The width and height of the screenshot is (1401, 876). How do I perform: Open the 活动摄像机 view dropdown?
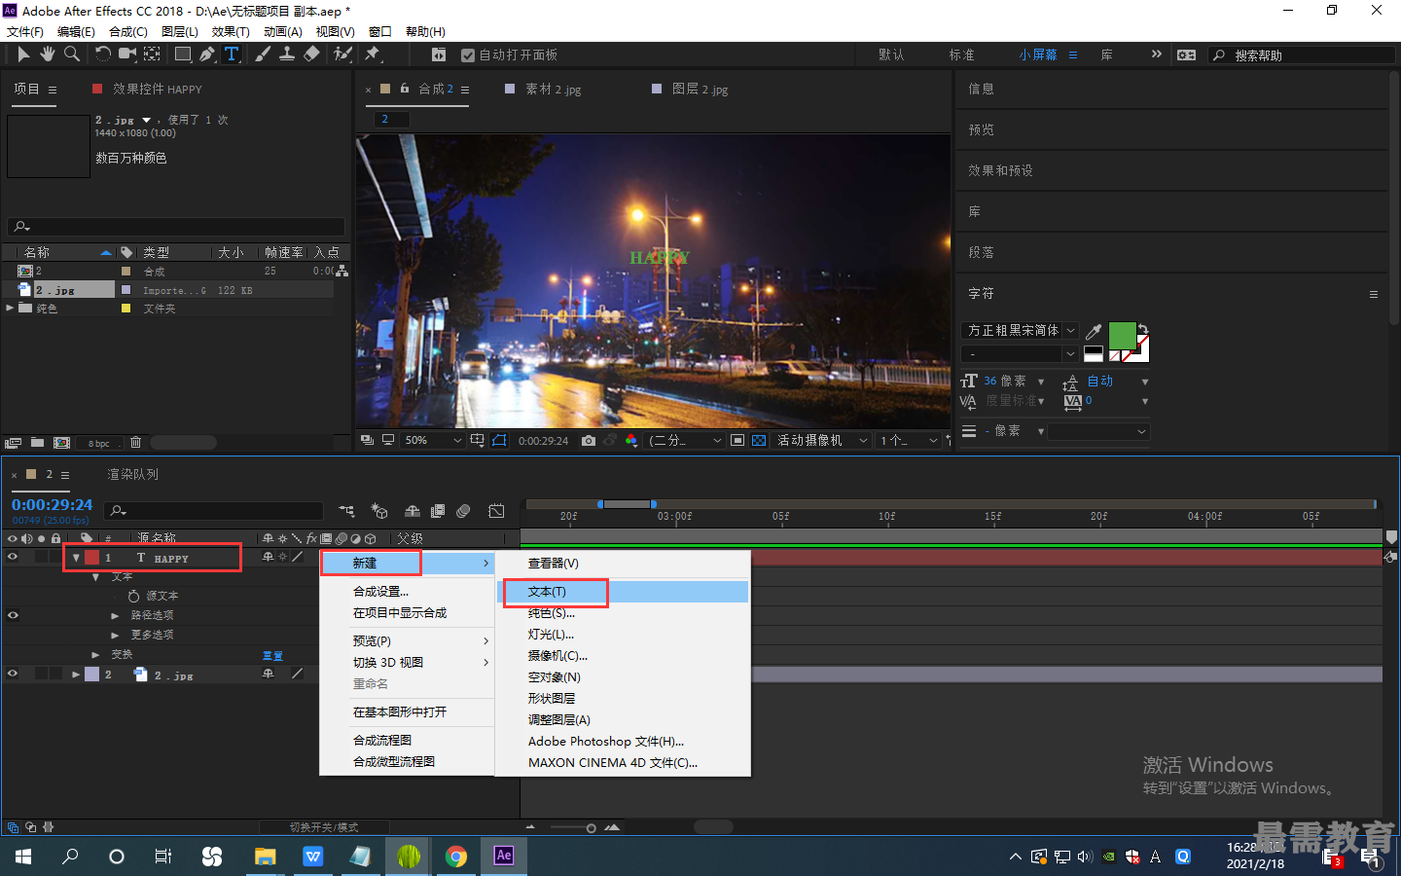[822, 441]
